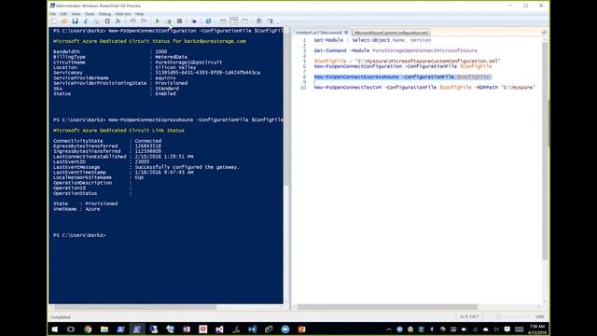Open the Edit menu

click(x=63, y=14)
